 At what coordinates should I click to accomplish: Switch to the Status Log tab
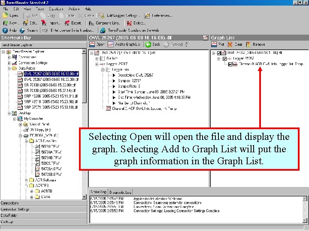click(98, 192)
